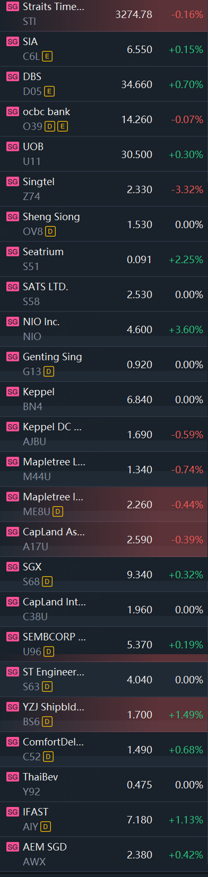Select the ThaiBev Y92 entry
The width and height of the screenshot is (208, 877).
point(104,785)
